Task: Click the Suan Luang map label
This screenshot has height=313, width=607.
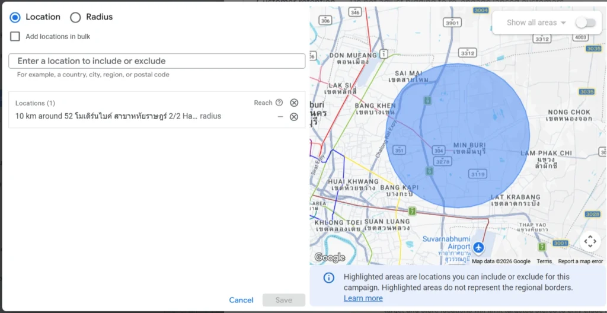Action: click(x=387, y=225)
